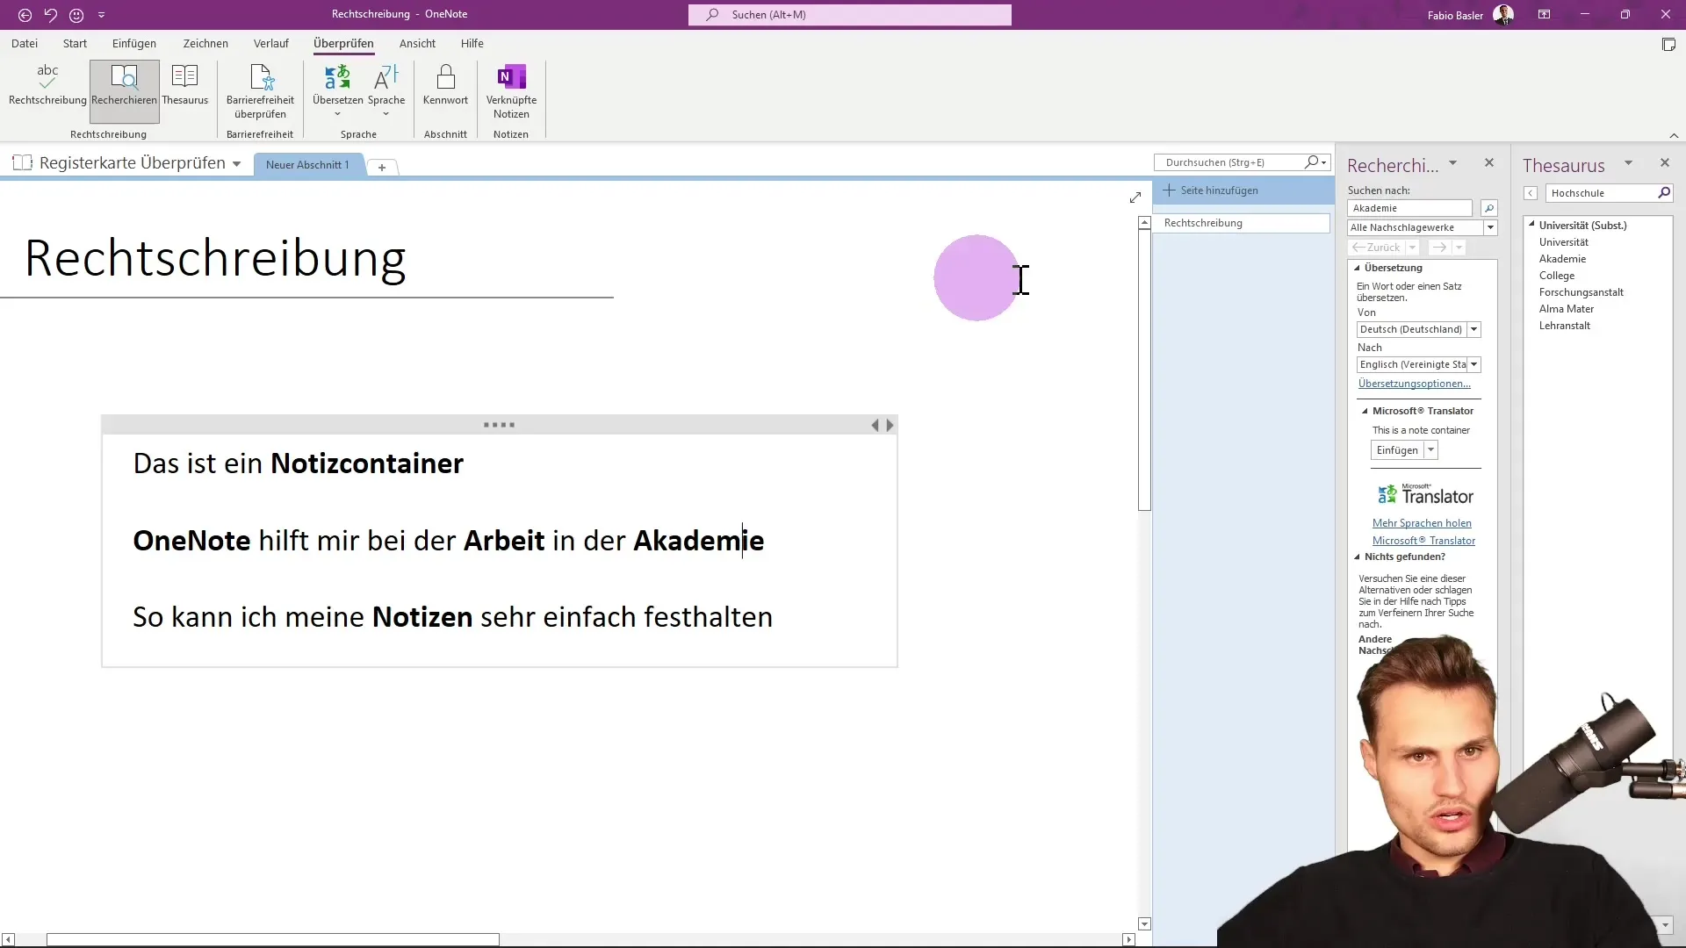This screenshot has width=1686, height=948.
Task: Toggle the Registerkarte Überprüfen dropdown arrow
Action: click(237, 163)
